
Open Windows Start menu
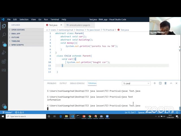tap(3, 116)
